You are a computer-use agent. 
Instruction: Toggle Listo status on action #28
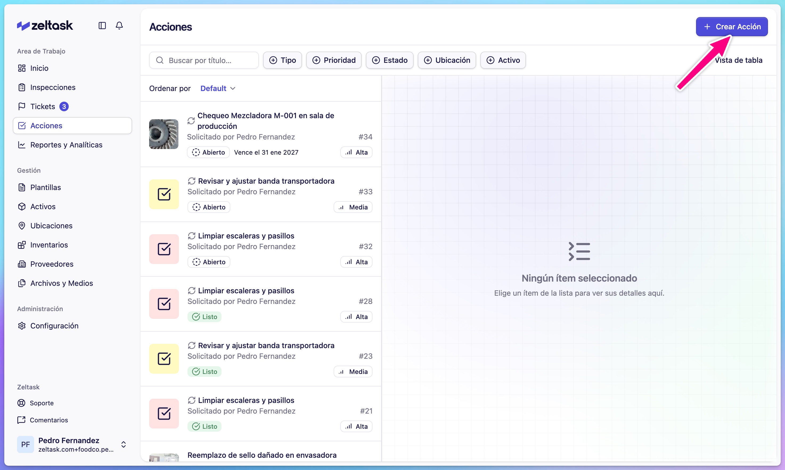(204, 316)
